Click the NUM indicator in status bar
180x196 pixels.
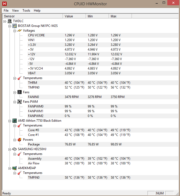pyautogui.click(x=160, y=193)
